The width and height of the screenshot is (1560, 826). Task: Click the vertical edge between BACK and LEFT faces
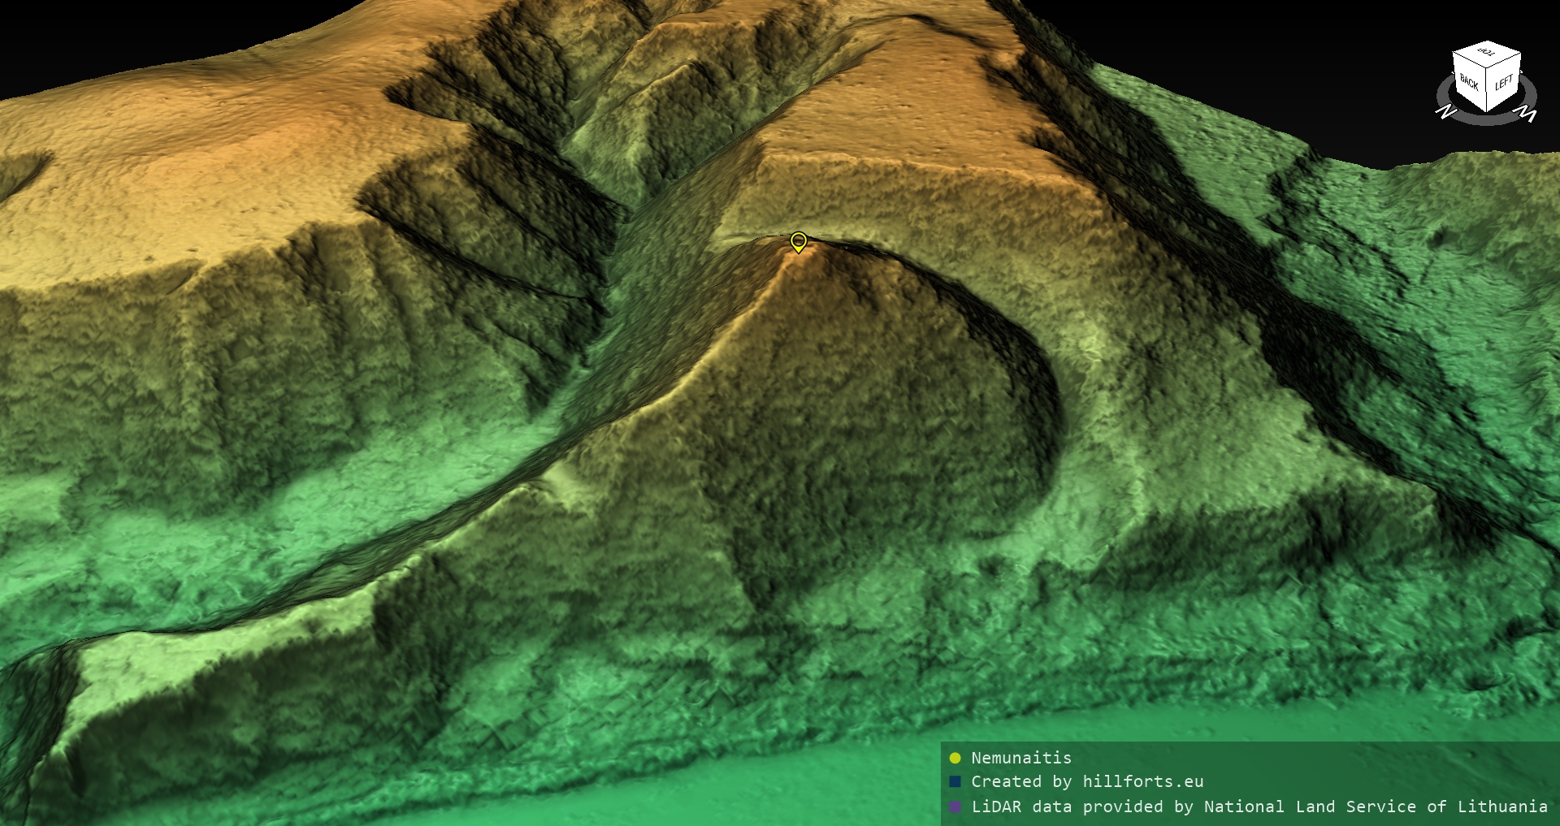point(1487,89)
